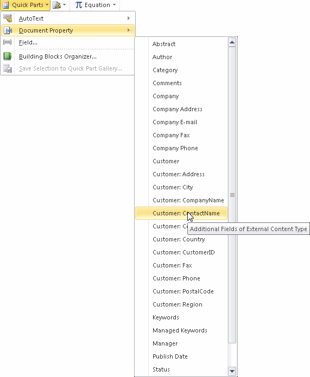This screenshot has width=310, height=377.
Task: Insert Customer: Address field
Action: click(x=181, y=174)
